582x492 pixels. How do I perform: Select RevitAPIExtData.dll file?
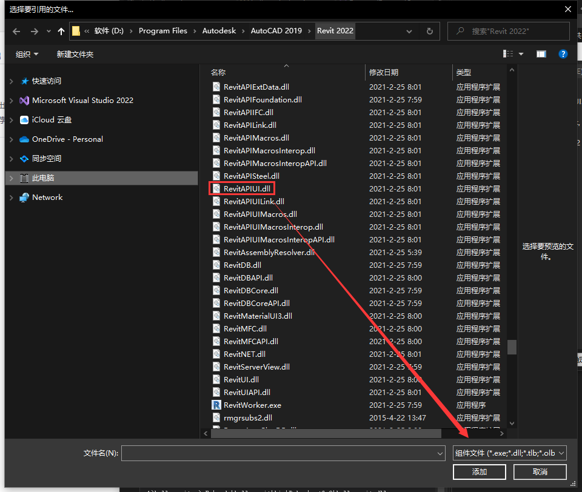point(256,87)
